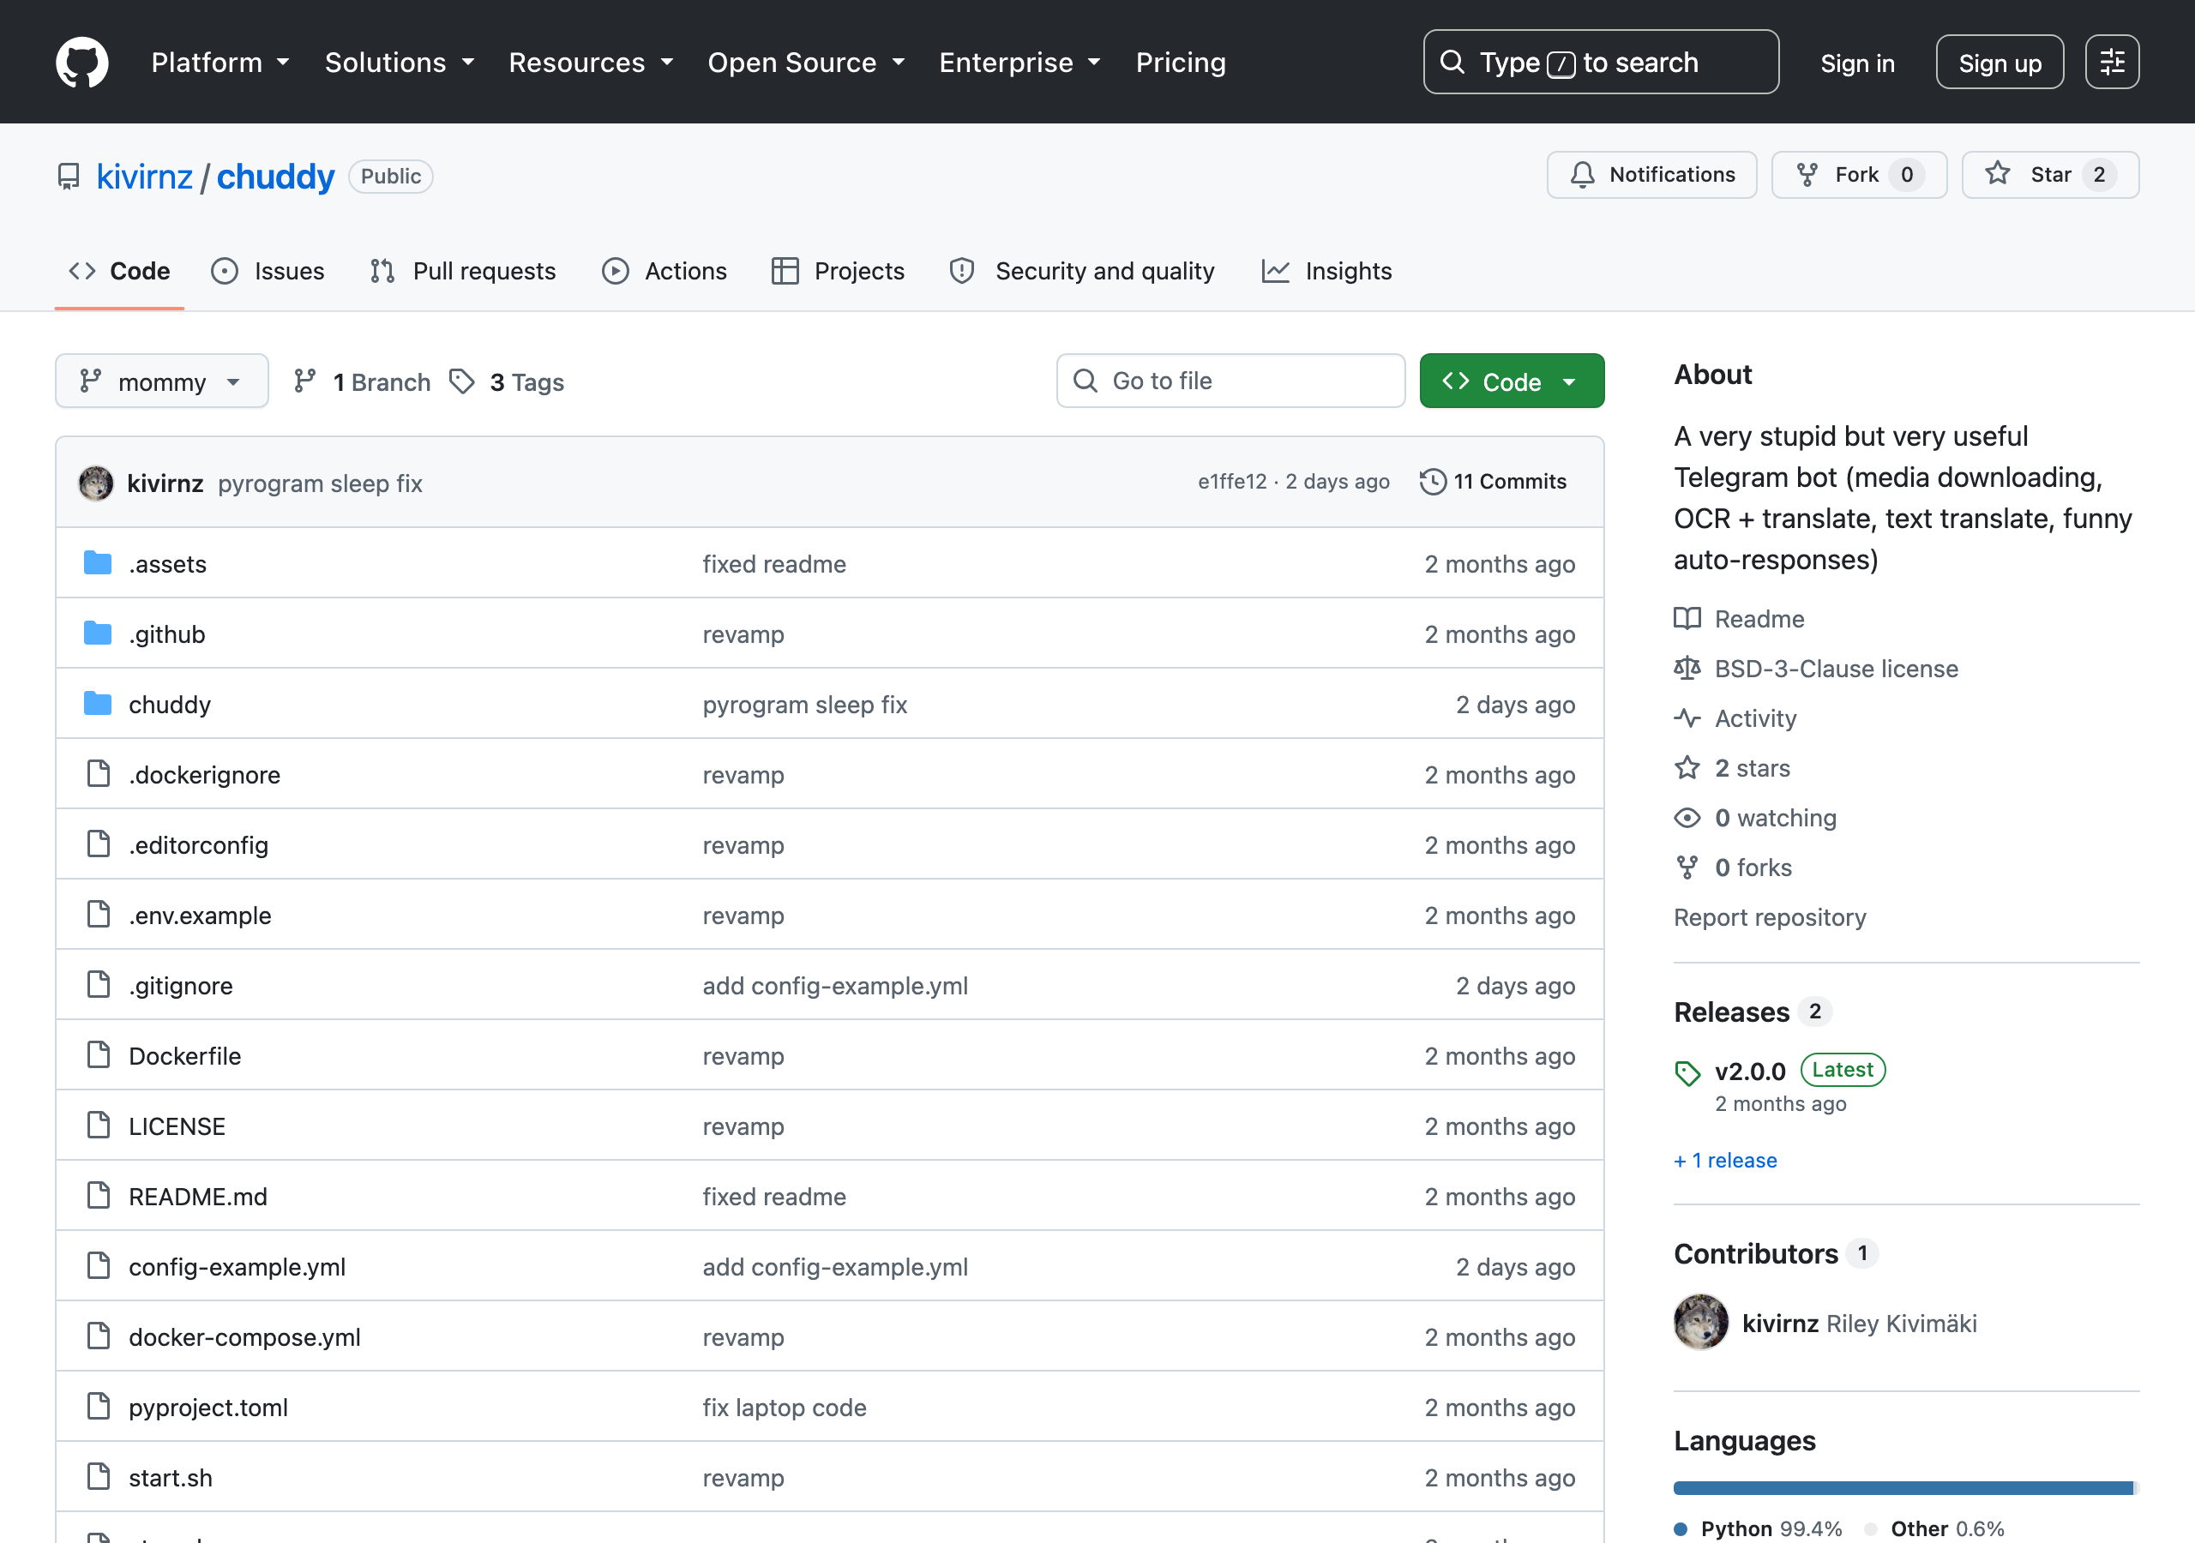
Task: Click the GitHub Octocat logo
Action: point(82,62)
